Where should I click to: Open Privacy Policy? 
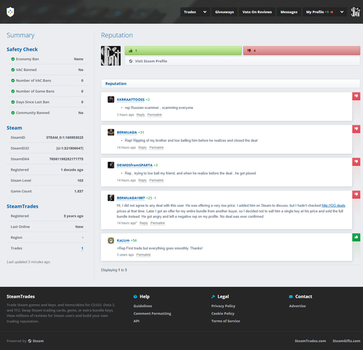223,306
